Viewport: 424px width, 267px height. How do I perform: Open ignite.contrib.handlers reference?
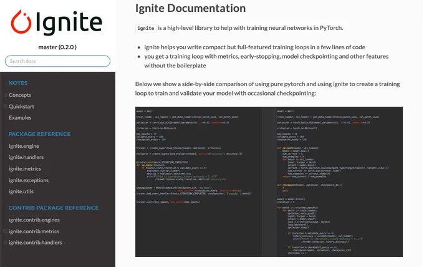(35, 243)
